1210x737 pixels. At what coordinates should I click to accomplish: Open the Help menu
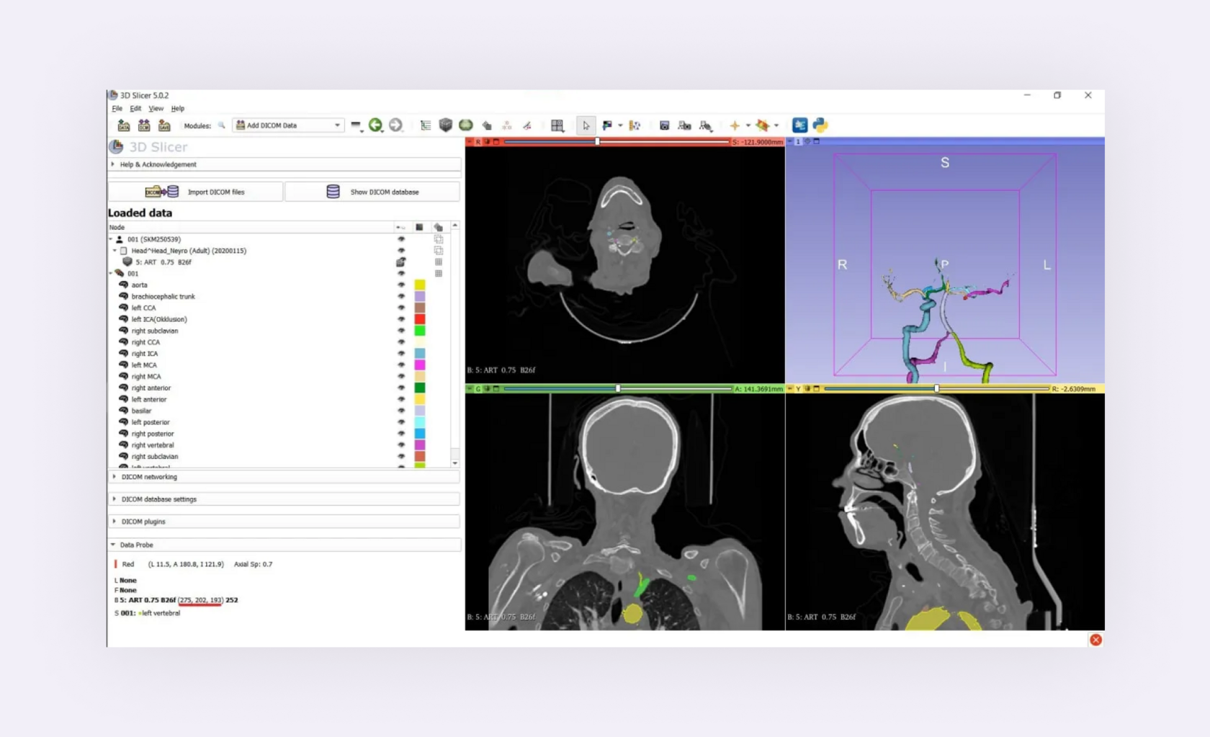[177, 108]
